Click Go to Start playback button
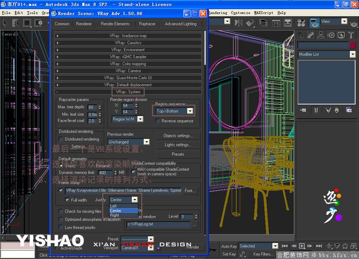Screen dimensions: 359x259 point(284,246)
